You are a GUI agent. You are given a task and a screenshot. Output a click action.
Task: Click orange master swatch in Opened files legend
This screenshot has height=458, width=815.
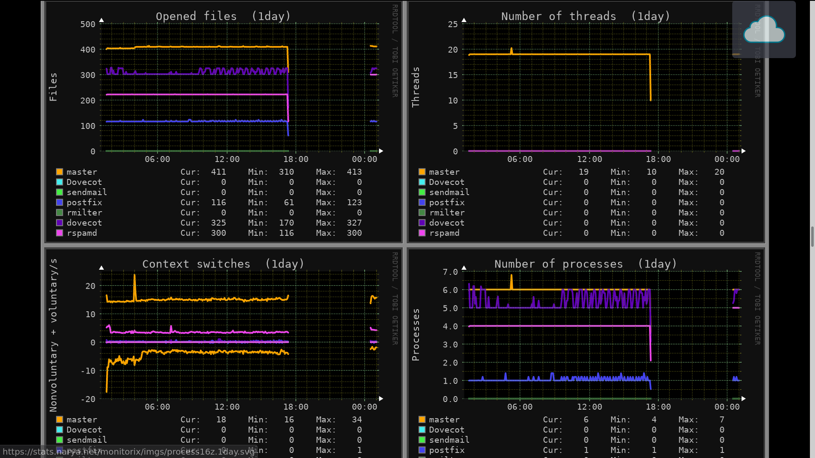click(59, 172)
